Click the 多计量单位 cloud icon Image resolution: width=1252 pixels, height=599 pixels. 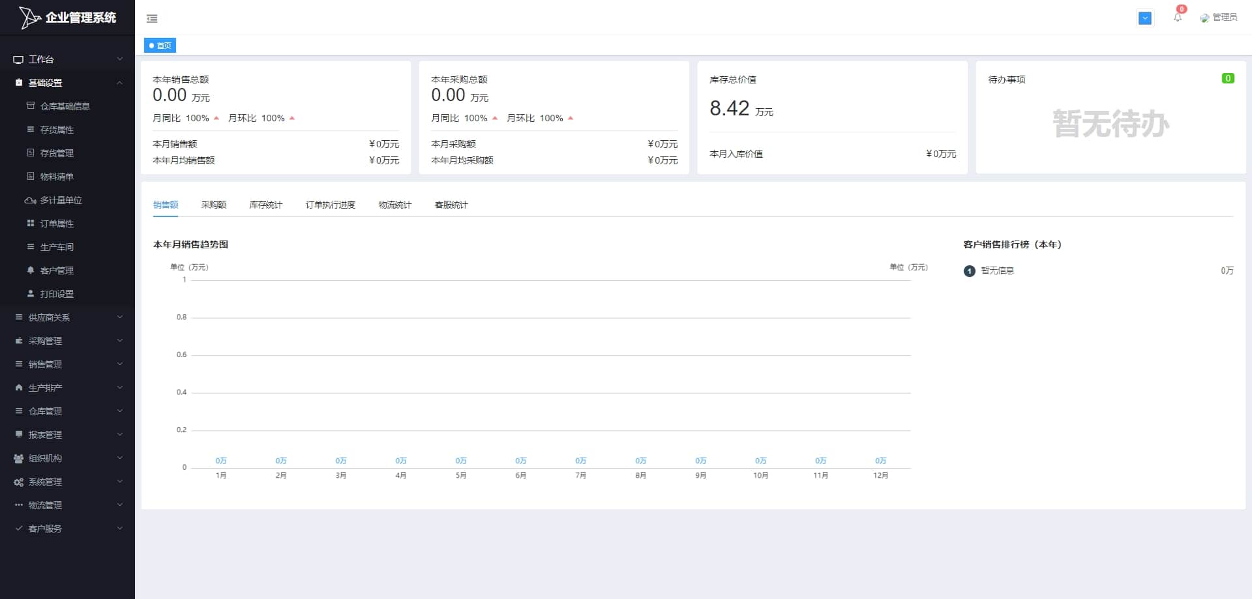coord(31,200)
